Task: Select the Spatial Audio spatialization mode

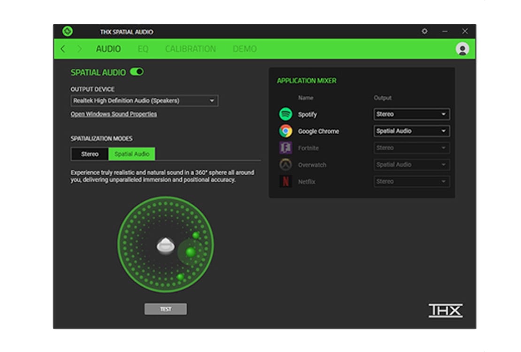Action: click(131, 154)
